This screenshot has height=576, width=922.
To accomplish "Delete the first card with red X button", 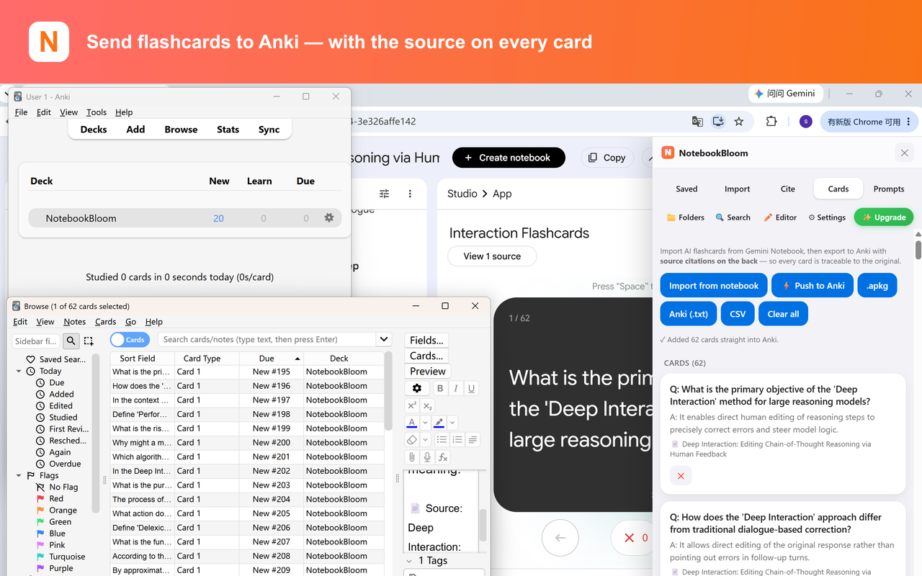I will [681, 475].
